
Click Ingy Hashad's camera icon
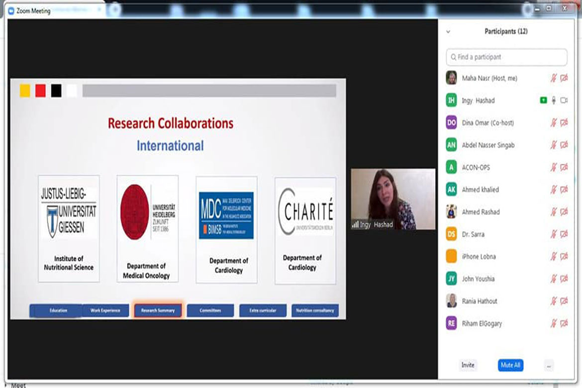pyautogui.click(x=564, y=100)
